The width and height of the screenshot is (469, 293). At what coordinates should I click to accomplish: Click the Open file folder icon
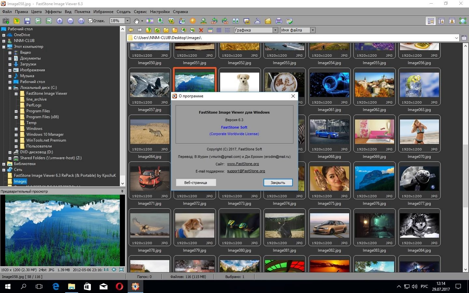point(16,21)
